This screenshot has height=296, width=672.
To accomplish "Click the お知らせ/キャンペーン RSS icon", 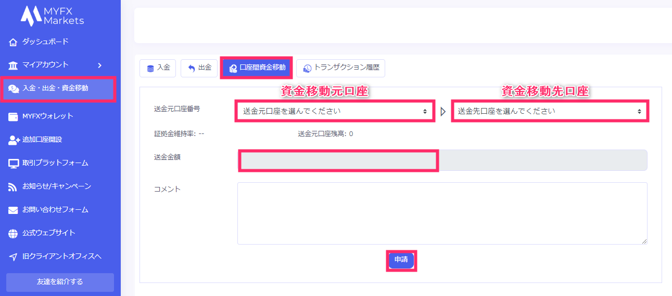I will tap(14, 186).
